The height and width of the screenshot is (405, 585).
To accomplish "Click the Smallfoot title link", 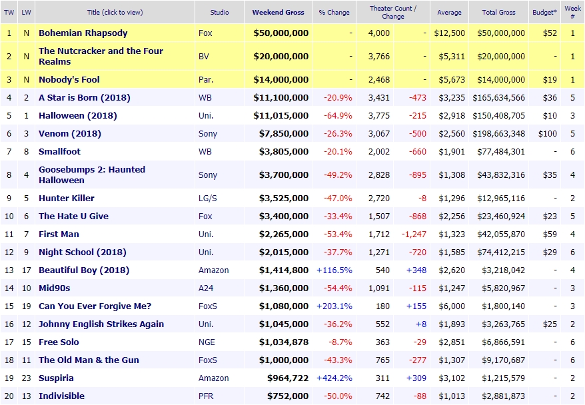I will [59, 151].
